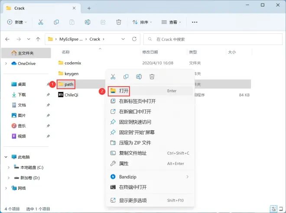Click the Delete trash icon in the context menu
The width and height of the screenshot is (286, 213).
tap(152, 77)
